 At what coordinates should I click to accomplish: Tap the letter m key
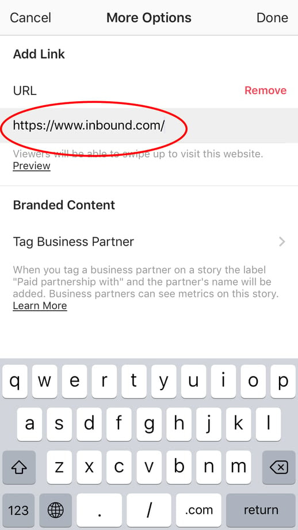[238, 467]
